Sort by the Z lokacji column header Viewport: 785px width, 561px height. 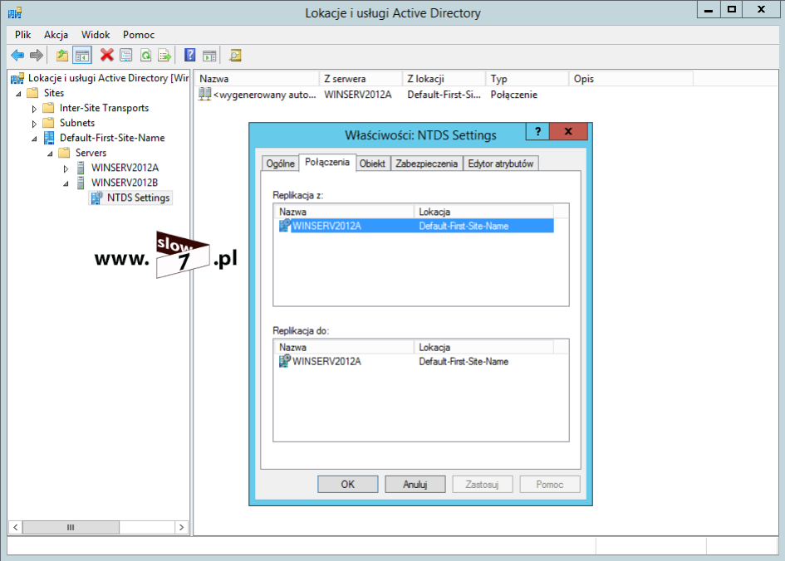[x=444, y=79]
